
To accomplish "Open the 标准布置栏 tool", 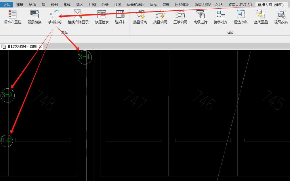I will point(13,17).
